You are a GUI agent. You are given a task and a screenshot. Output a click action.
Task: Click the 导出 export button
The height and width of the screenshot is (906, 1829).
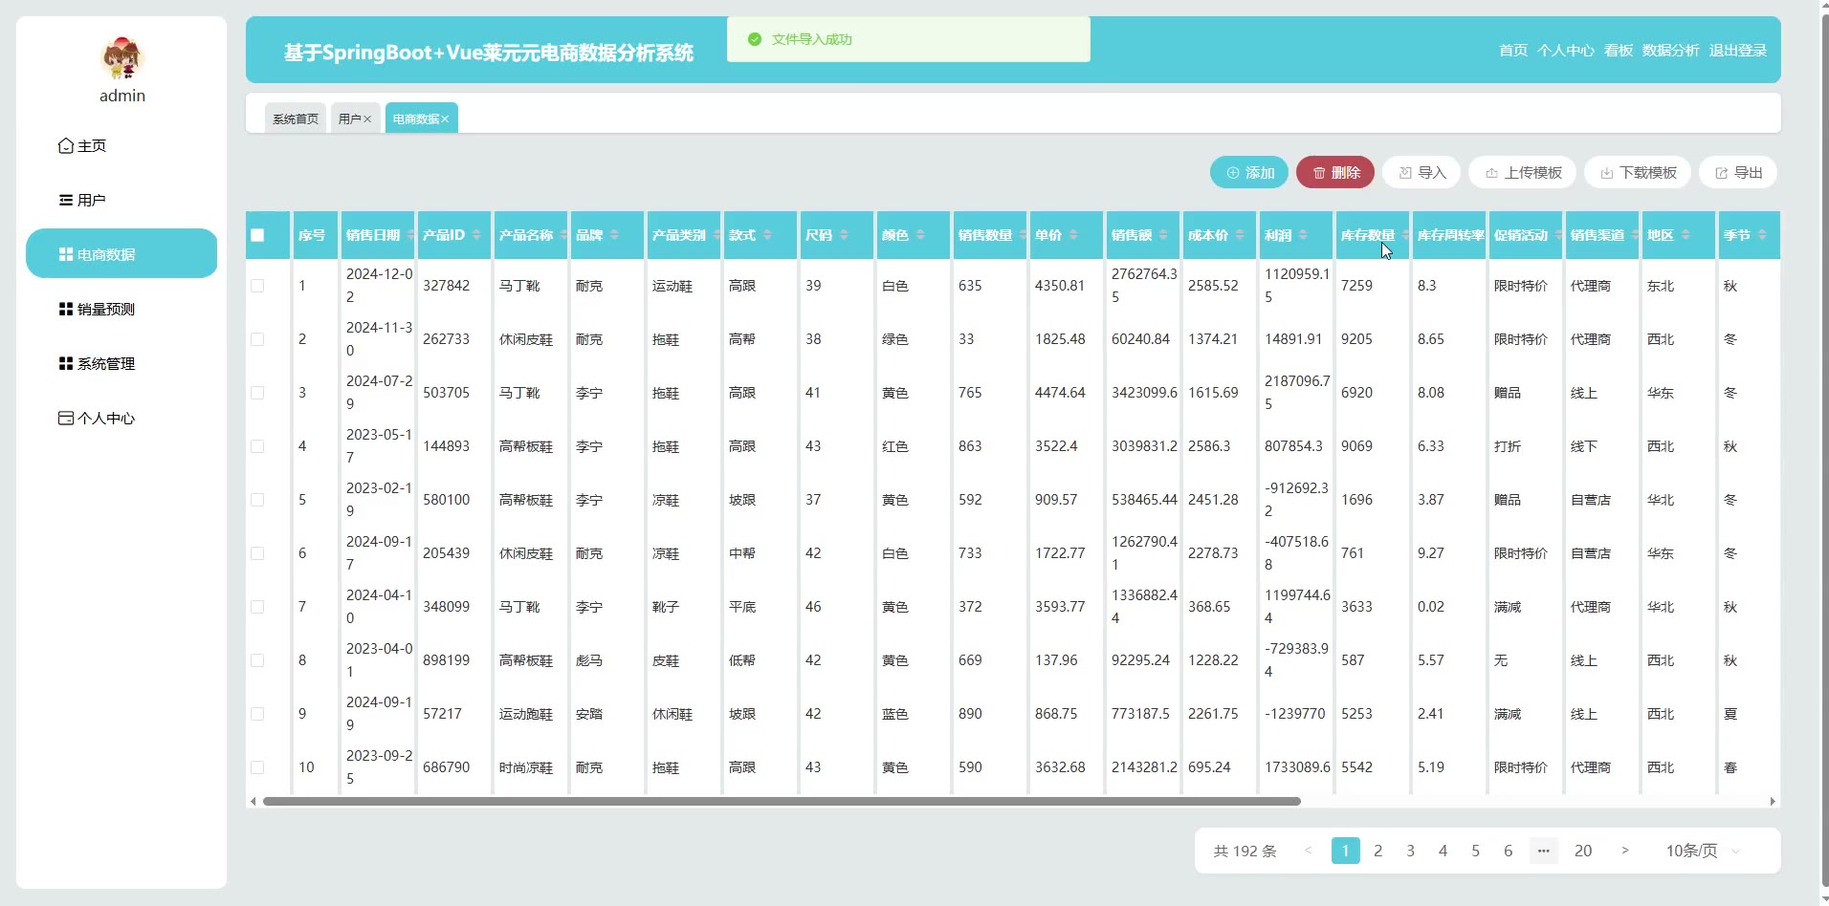(x=1738, y=173)
